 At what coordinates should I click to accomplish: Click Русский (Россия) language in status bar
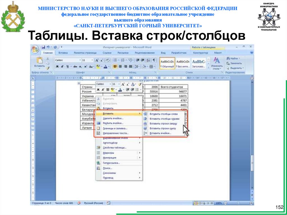coord(93,203)
